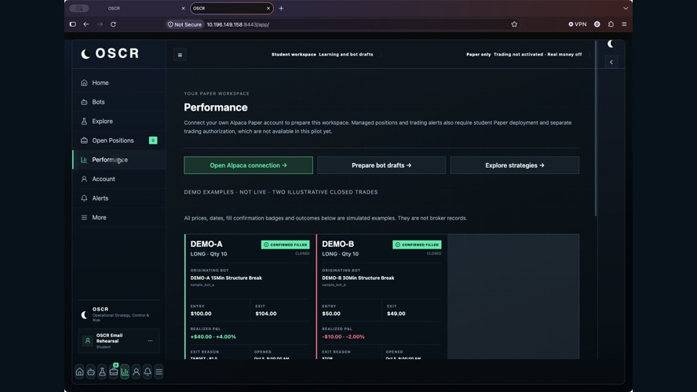Open Explore in the sidebar
The height and width of the screenshot is (392, 697).
119,122
